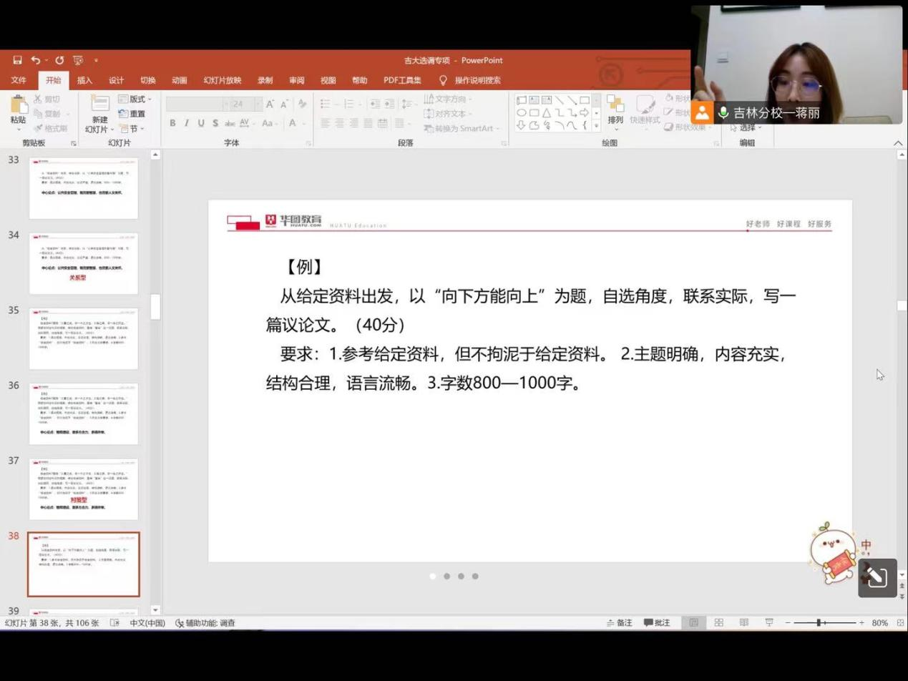Pick the oval shape in shapes gallery
Viewport: 908px width, 681px height.
(x=522, y=113)
